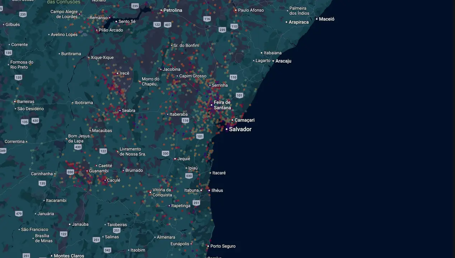This screenshot has height=258, width=455.
Task: Click the road 251 shield left of Salinas
Action: coord(96,240)
